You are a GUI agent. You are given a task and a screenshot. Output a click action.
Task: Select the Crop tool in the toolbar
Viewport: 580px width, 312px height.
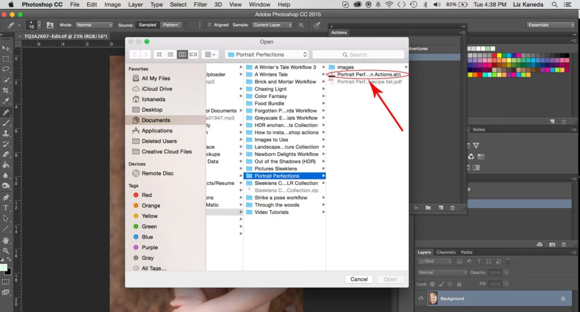6,90
